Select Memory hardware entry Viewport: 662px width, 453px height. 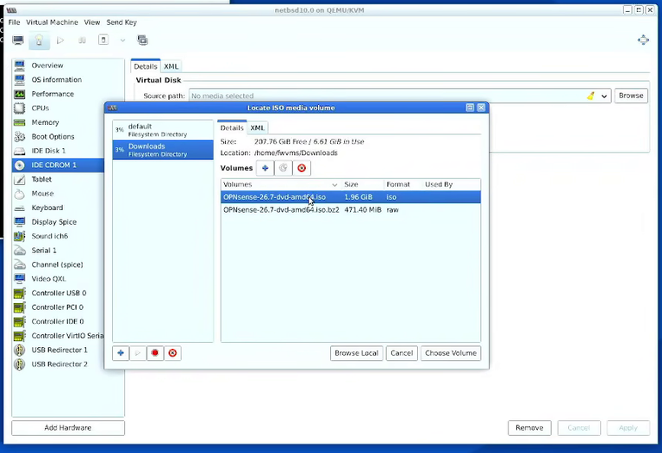pos(59,122)
